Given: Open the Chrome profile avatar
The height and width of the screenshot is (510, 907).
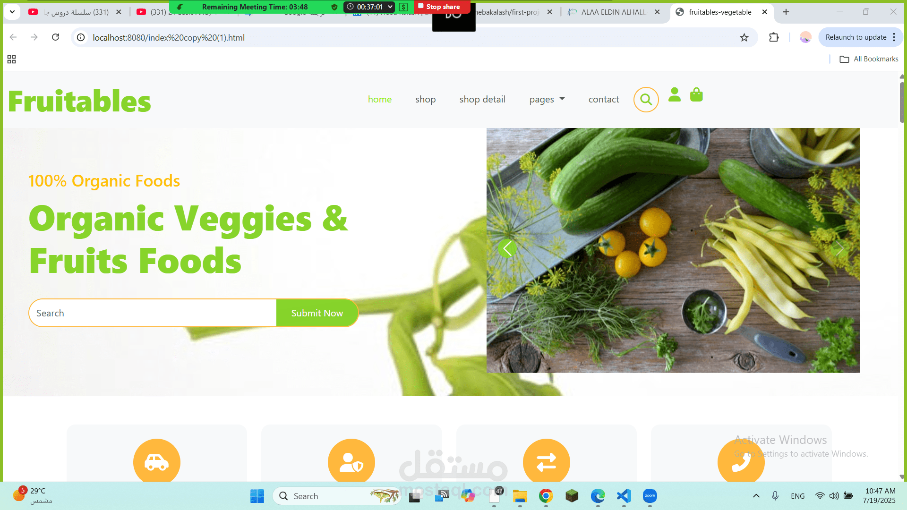Looking at the screenshot, I should [x=805, y=37].
